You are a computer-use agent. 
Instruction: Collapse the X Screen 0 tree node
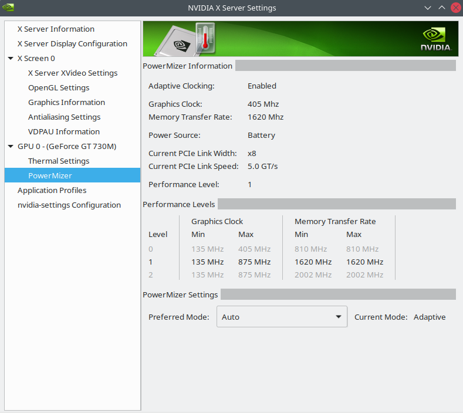11,59
